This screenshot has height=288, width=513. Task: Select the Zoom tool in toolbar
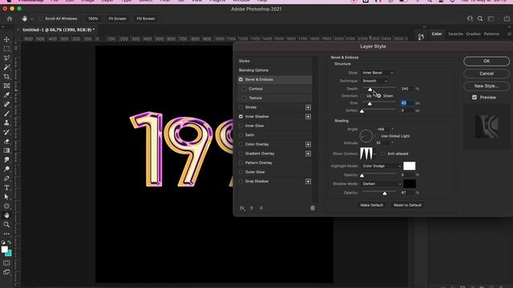(x=6, y=225)
